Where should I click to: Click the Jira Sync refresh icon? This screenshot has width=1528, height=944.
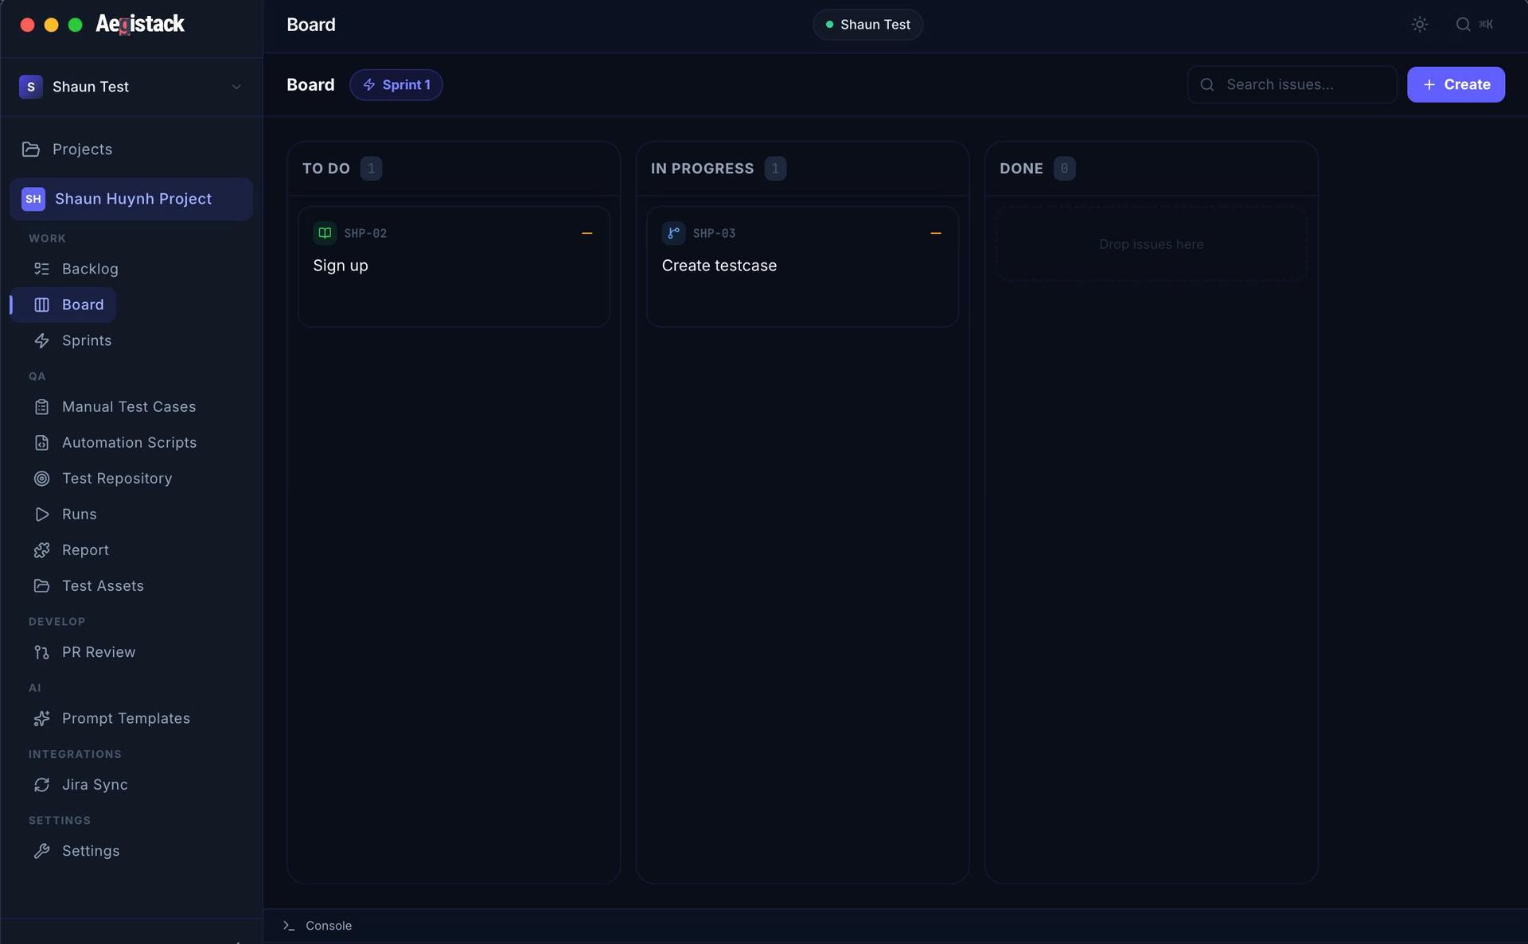click(41, 785)
